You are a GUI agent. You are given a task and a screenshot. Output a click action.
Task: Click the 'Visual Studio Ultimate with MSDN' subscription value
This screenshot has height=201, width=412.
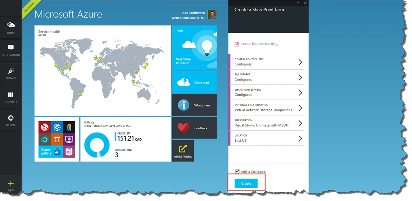(262, 125)
